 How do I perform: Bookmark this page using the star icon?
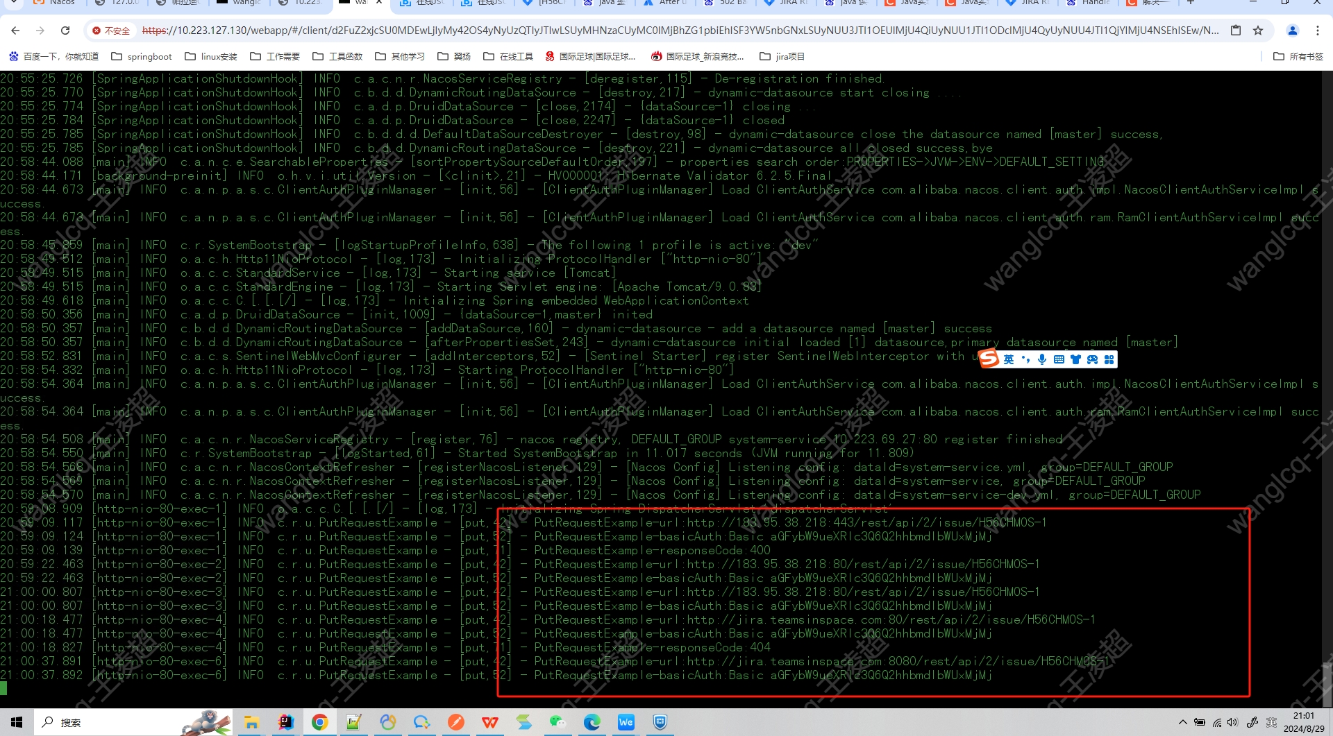[1257, 31]
